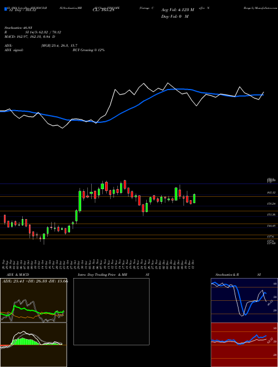Click the empty intraday trading price box
The image size is (278, 367).
coord(111,311)
